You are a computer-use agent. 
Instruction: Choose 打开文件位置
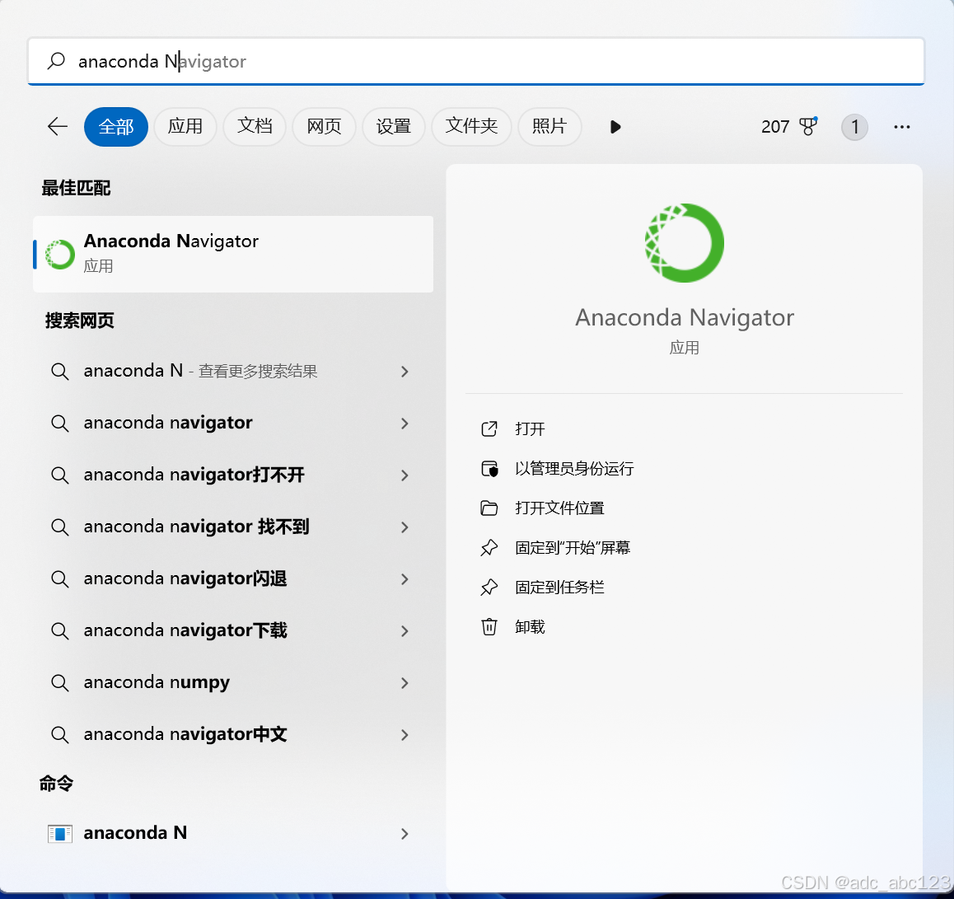tap(559, 508)
